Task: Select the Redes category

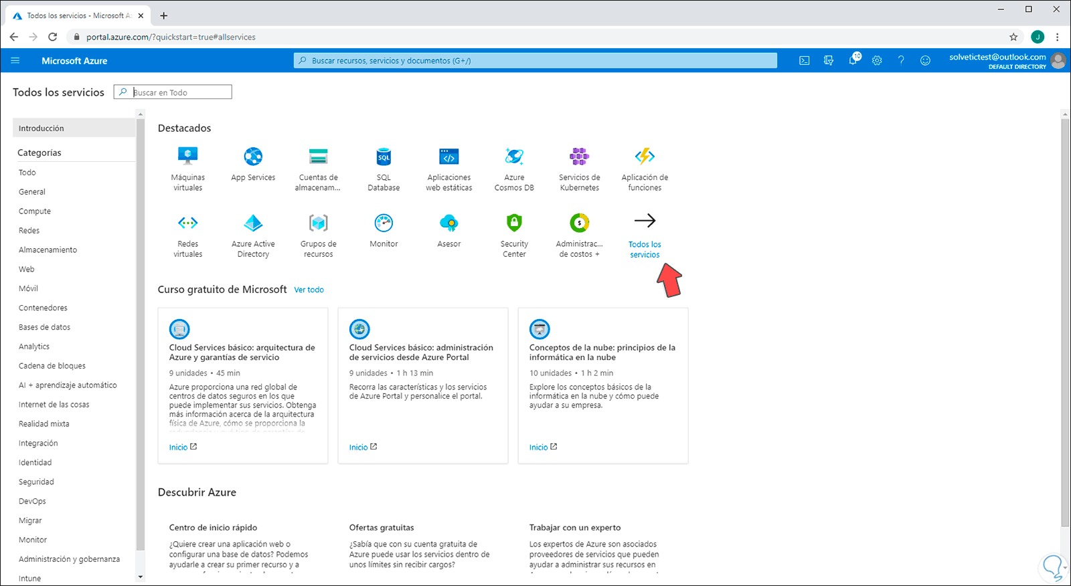Action: click(29, 231)
